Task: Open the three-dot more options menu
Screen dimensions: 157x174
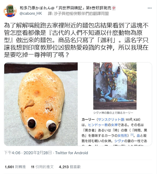Action: [149, 8]
